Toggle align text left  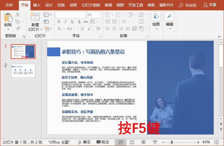[107, 29]
